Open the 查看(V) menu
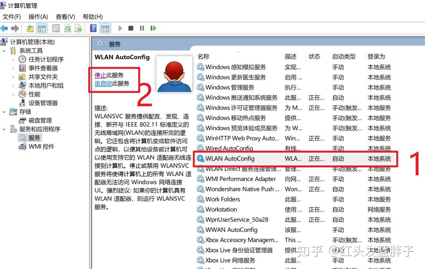 click(x=65, y=17)
